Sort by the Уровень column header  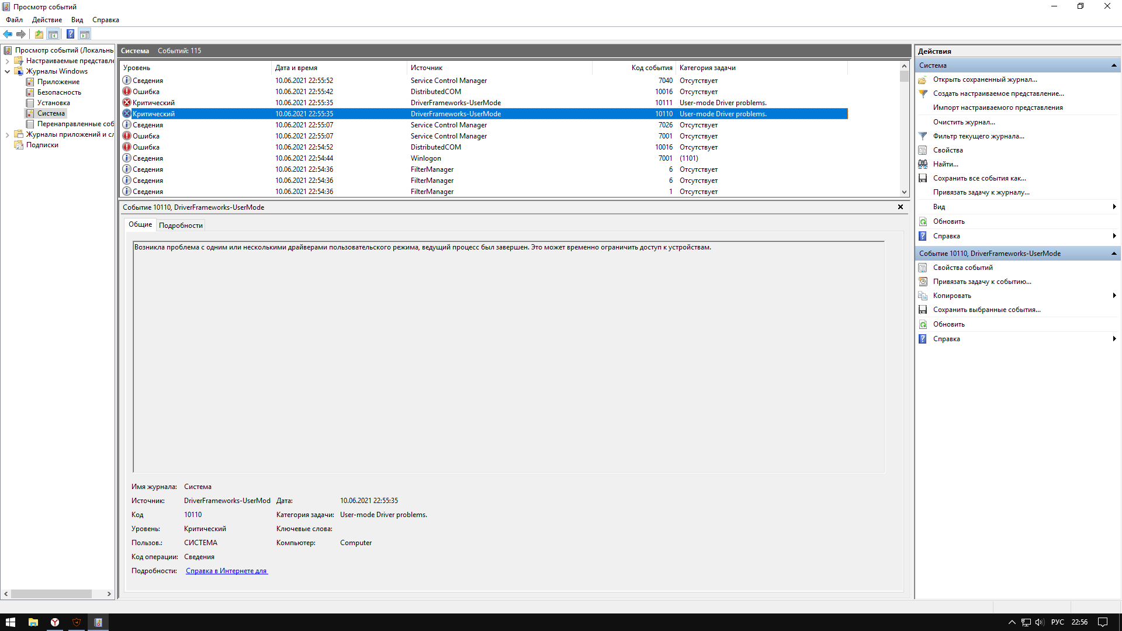[x=195, y=68]
